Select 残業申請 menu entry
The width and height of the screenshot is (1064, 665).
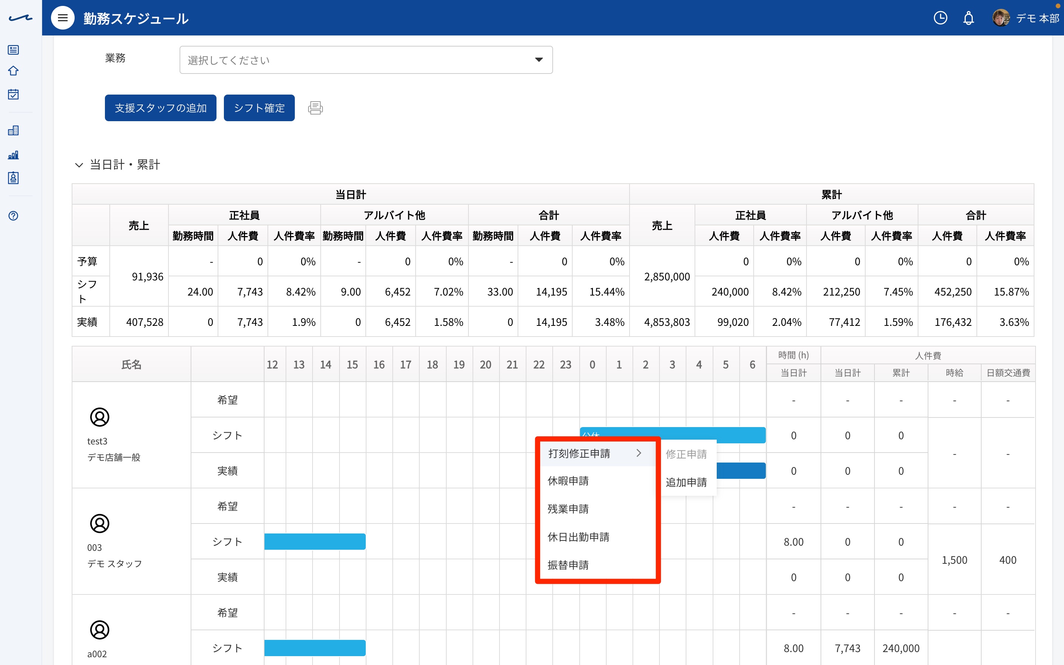coord(597,509)
